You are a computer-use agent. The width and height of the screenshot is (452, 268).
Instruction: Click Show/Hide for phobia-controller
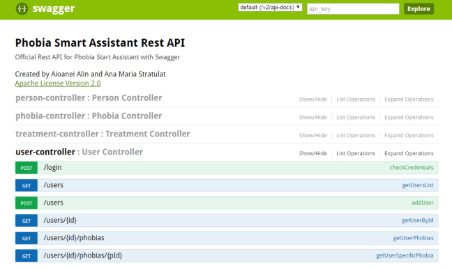pos(313,118)
